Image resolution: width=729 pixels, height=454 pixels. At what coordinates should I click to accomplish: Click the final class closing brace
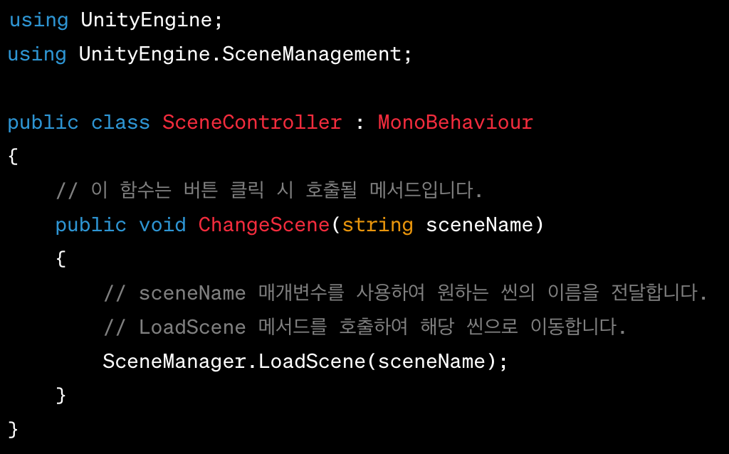[x=13, y=429]
